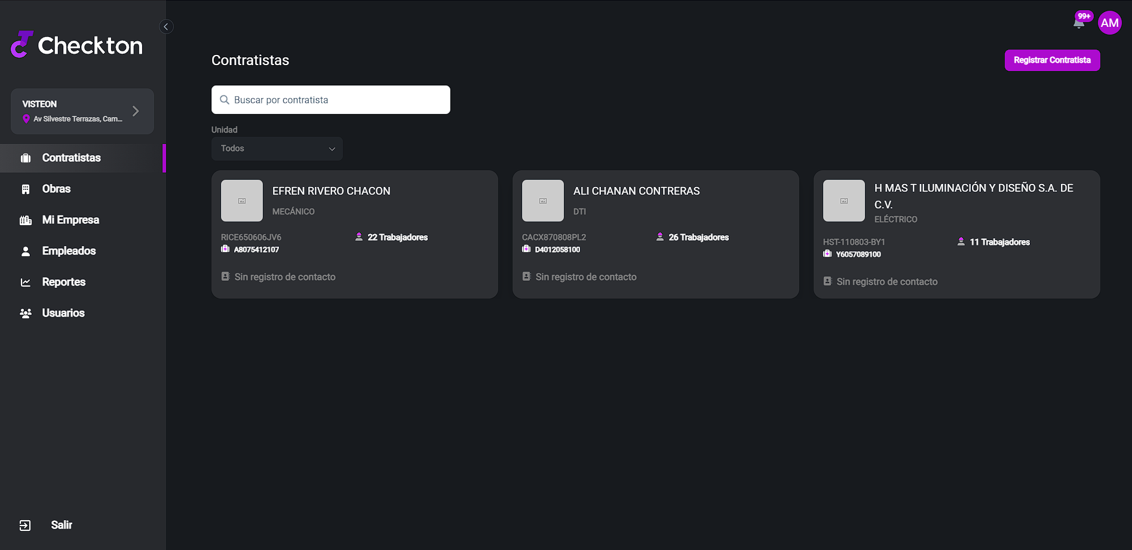Image resolution: width=1132 pixels, height=550 pixels.
Task: Click the contact icon on the ALI CHANAN CONTRERAS card
Action: 527,276
